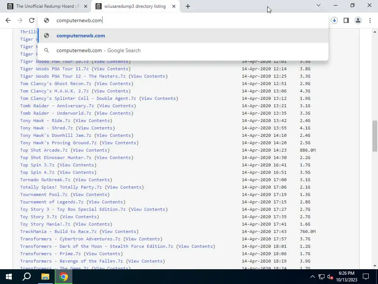Open the Chrome three-dot menu

tap(370, 20)
